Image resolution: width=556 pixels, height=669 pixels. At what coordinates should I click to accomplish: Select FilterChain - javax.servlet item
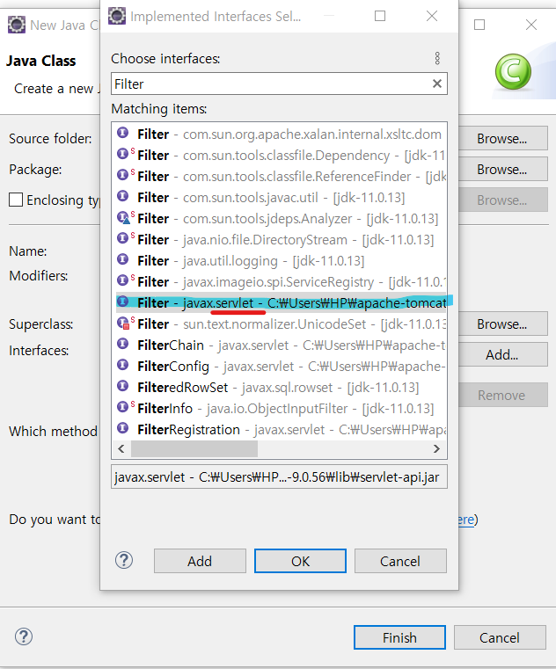[x=279, y=345]
